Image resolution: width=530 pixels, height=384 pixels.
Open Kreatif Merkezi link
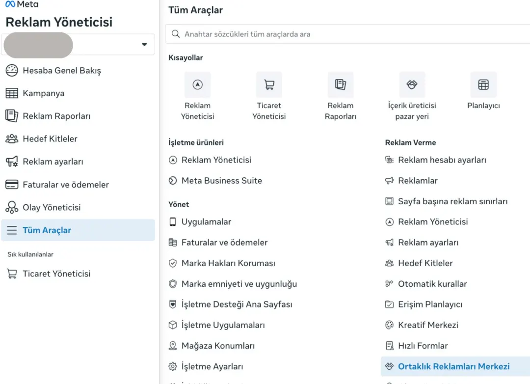pyautogui.click(x=428, y=325)
